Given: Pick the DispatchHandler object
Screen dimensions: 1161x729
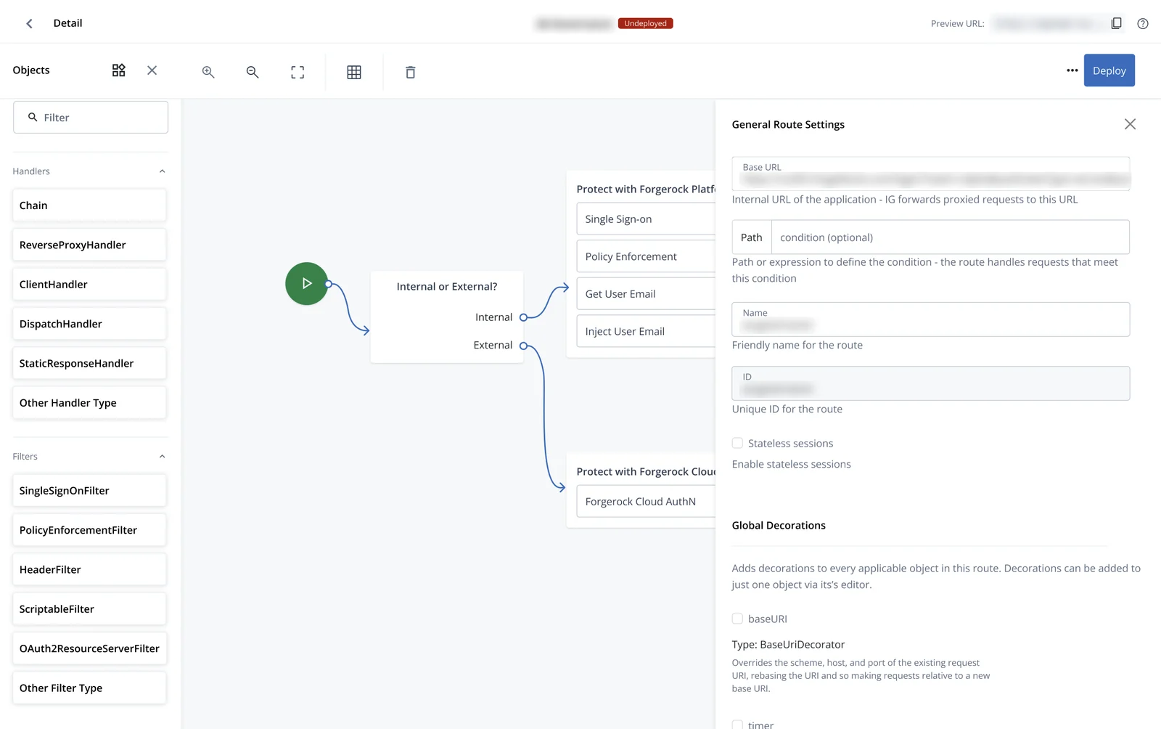Looking at the screenshot, I should tap(89, 324).
